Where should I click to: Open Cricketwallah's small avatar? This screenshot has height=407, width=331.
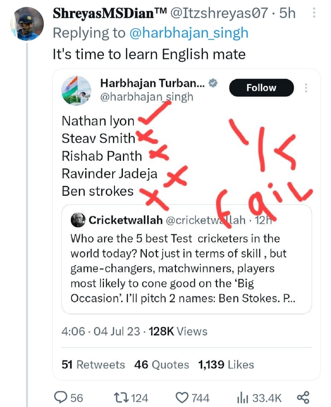point(78,220)
